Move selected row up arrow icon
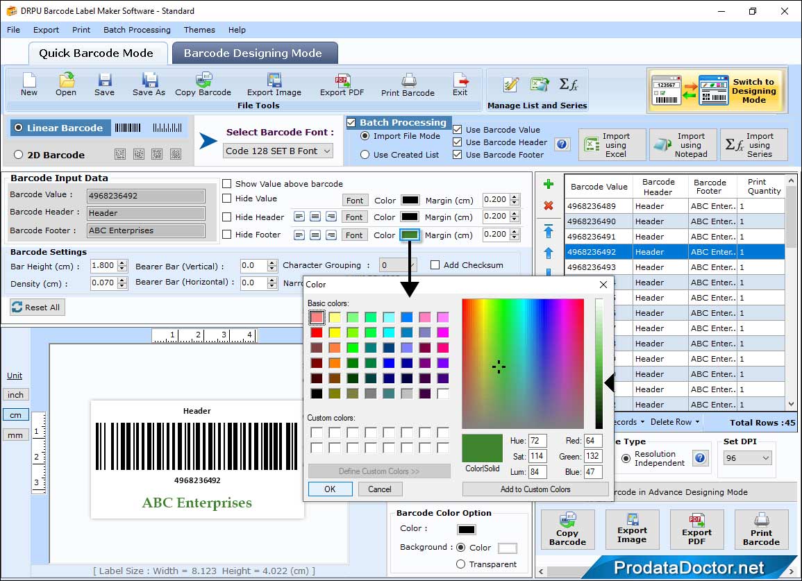The width and height of the screenshot is (802, 581). [x=549, y=253]
